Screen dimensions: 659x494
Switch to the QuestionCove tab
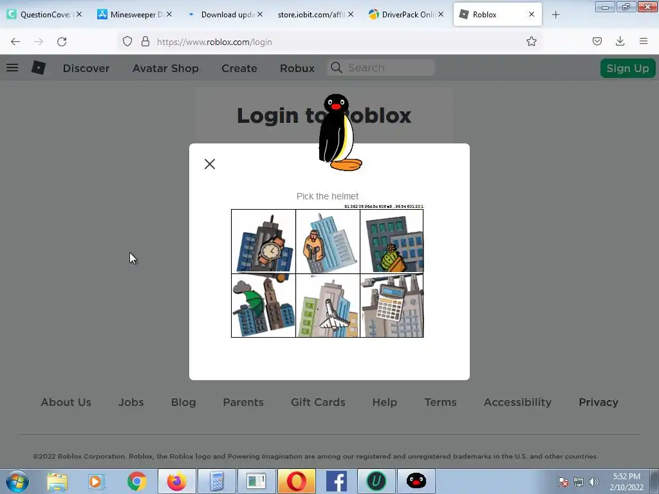click(x=44, y=14)
